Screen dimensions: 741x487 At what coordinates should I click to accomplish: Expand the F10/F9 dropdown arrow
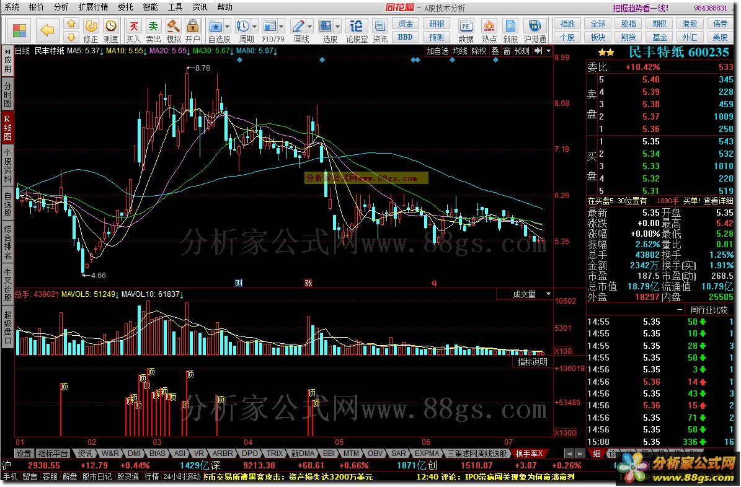(282, 27)
